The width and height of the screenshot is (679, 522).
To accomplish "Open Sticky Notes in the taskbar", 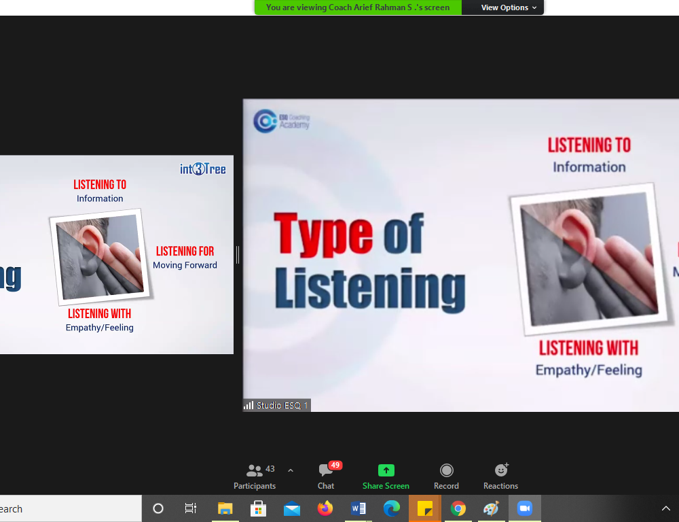I will pyautogui.click(x=425, y=508).
